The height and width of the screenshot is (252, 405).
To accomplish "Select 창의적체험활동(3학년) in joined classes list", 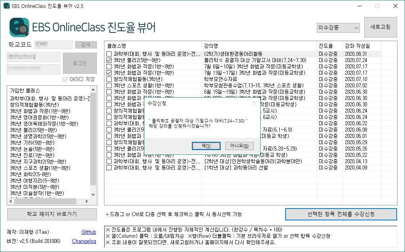I will pyautogui.click(x=34, y=105).
